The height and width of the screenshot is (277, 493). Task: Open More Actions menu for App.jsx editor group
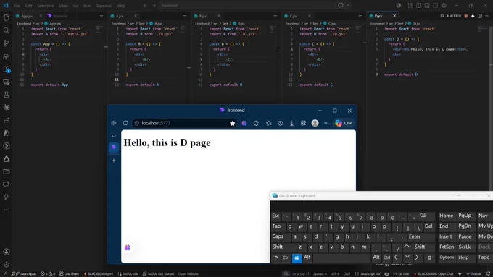click(x=101, y=16)
